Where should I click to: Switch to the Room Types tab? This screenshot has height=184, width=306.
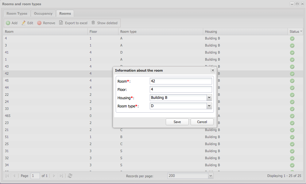click(17, 13)
